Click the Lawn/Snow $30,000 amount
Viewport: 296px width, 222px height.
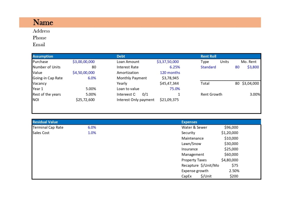click(231, 144)
